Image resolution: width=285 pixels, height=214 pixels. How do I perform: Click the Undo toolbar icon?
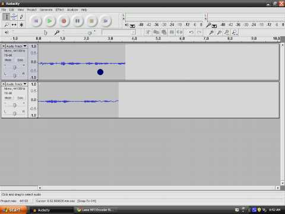click(191, 32)
